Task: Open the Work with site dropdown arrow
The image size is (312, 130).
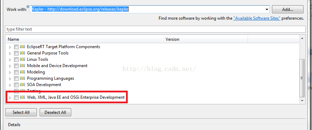Action: [x=267, y=9]
